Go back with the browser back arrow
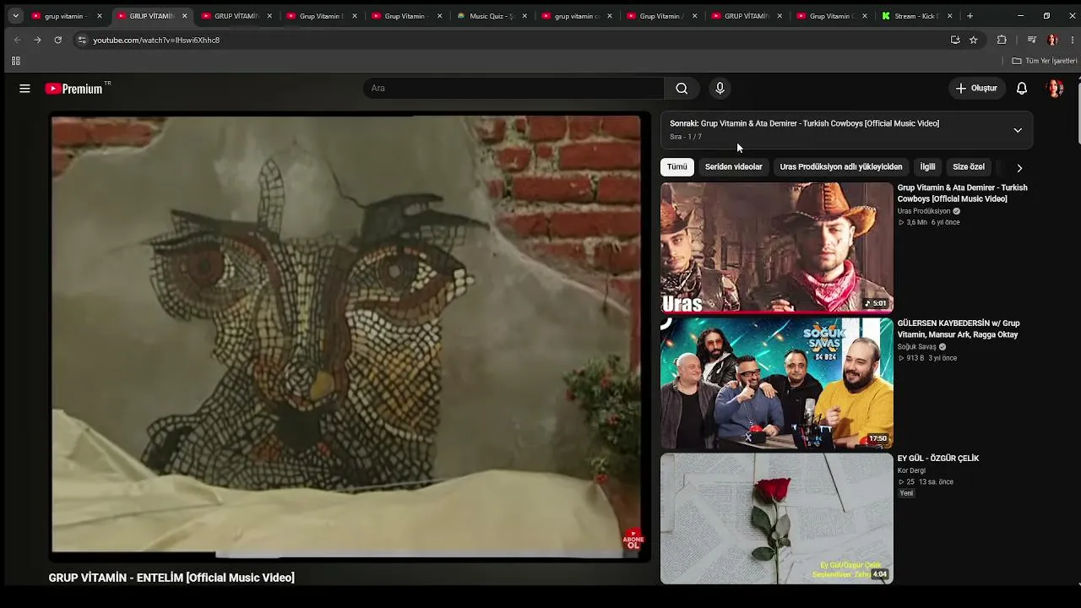1081x608 pixels. point(17,40)
